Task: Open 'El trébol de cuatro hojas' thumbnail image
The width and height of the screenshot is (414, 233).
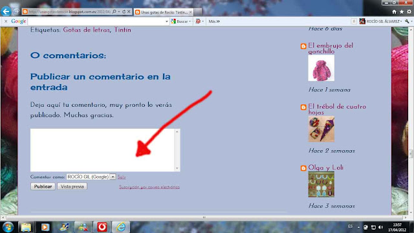Action: (321, 129)
